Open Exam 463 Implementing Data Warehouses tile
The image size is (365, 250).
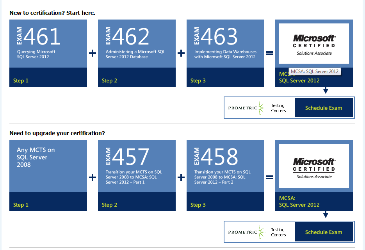(225, 53)
